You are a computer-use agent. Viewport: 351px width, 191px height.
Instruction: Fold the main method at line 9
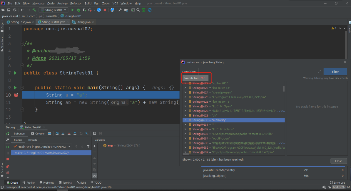click(x=22, y=88)
